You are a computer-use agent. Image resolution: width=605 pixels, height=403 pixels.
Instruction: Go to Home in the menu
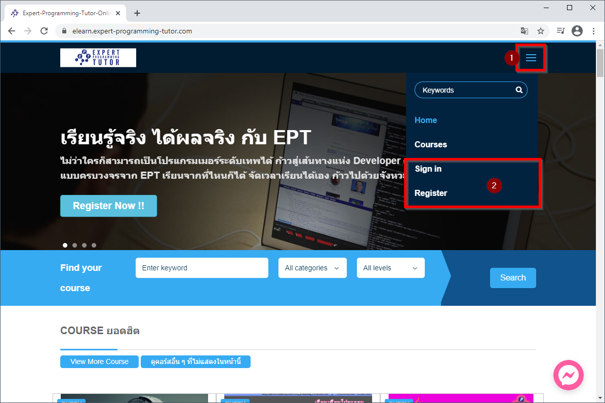[x=426, y=120]
